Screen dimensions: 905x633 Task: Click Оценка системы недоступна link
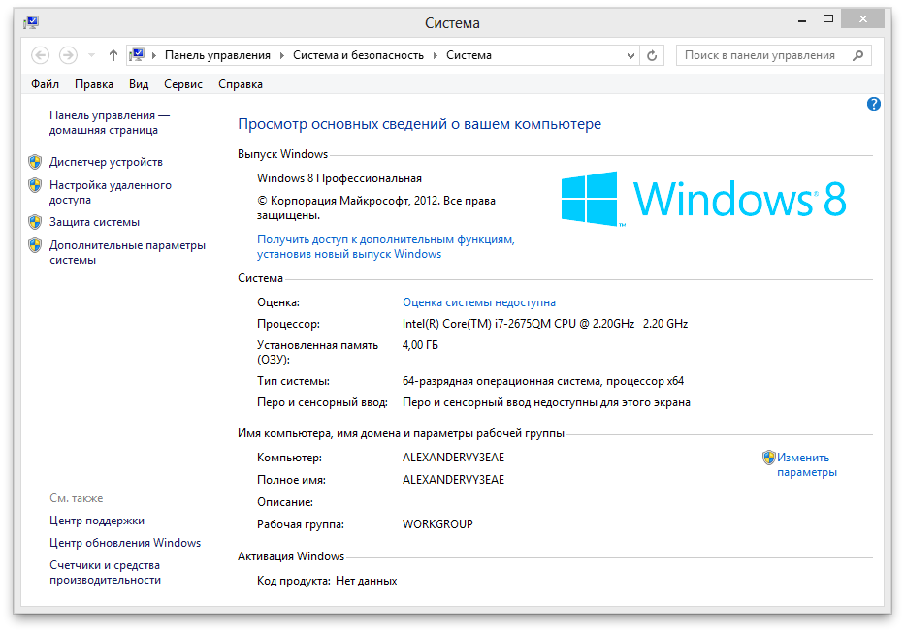click(x=479, y=302)
